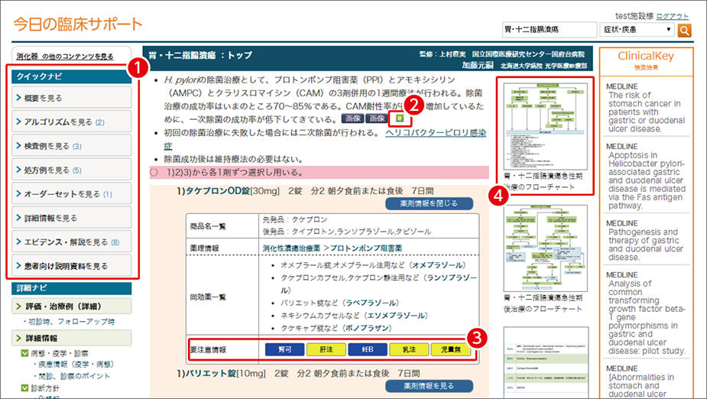This screenshot has width=707, height=399.
Task: Open 疾患情報(疫学・病態) sub-link
Action: 76,364
